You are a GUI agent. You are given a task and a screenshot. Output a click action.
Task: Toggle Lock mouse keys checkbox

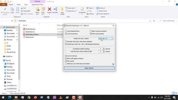coord(66,34)
